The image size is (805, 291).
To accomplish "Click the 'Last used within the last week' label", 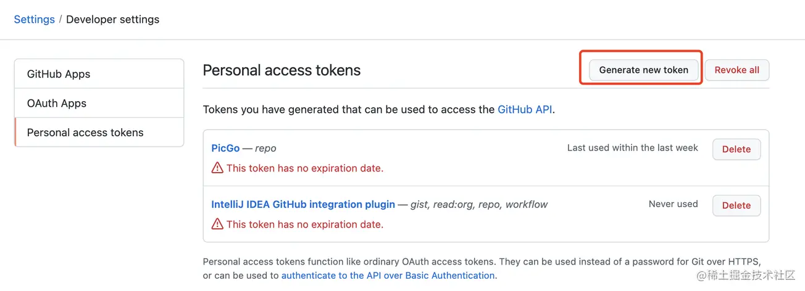I will point(632,148).
